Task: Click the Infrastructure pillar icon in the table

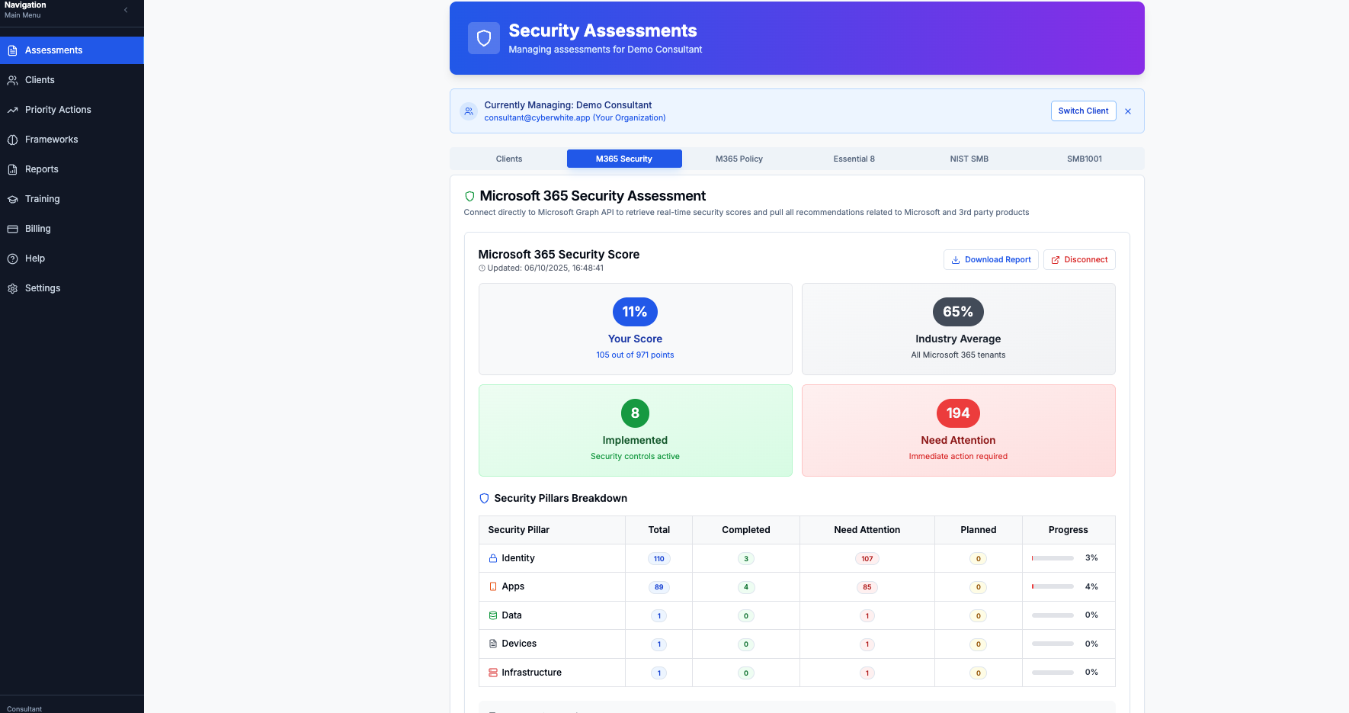Action: click(x=493, y=673)
